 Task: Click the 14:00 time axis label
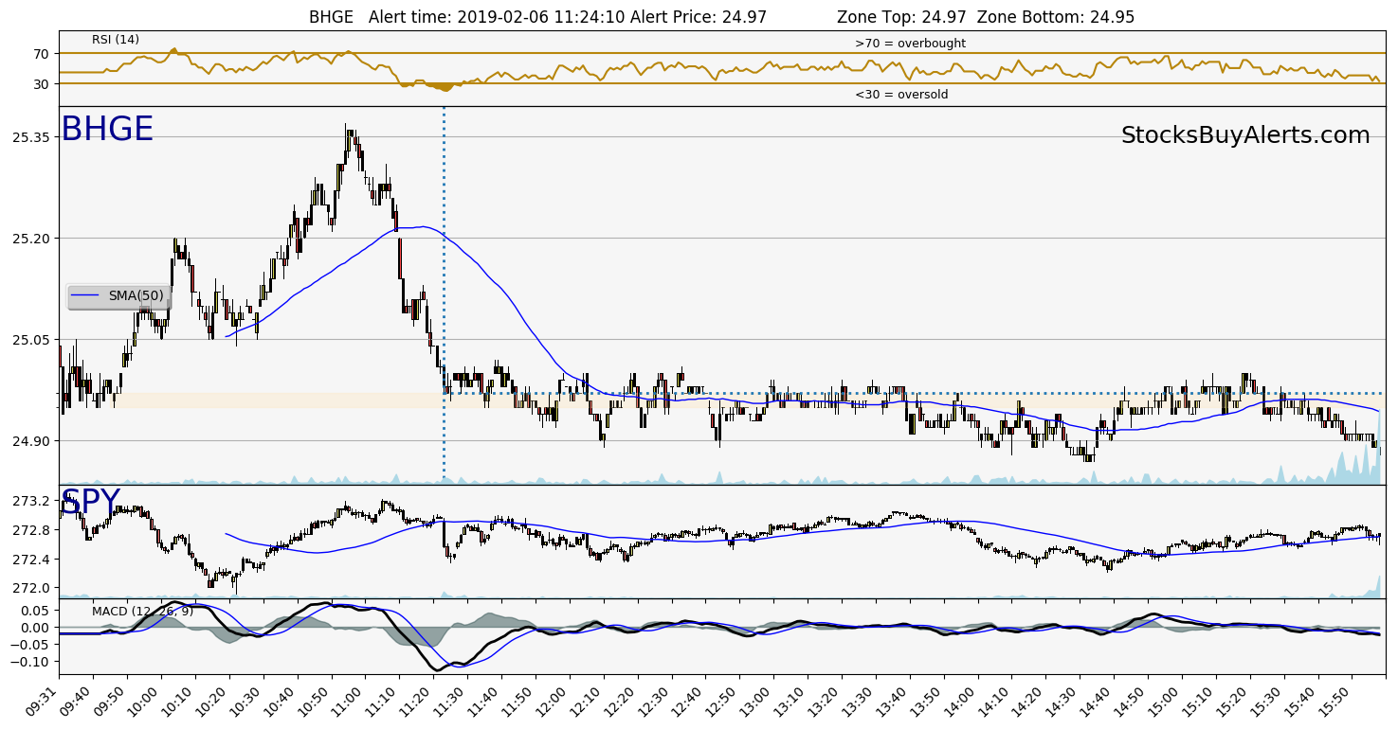click(x=960, y=699)
